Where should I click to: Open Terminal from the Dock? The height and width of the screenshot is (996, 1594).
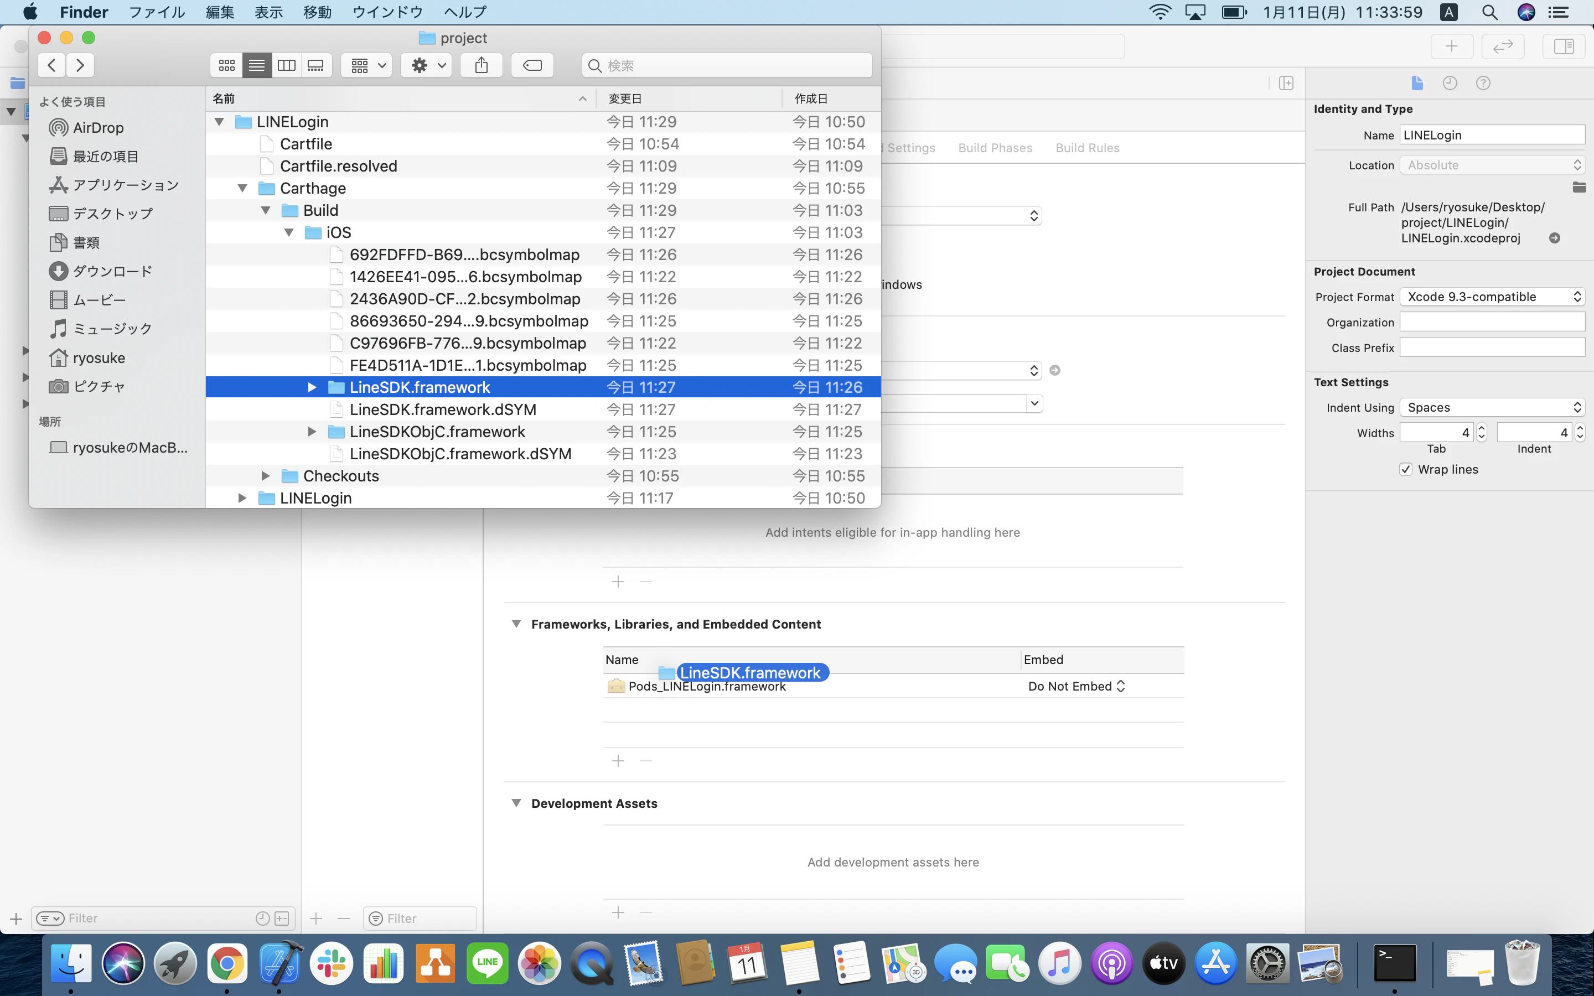1394,964
